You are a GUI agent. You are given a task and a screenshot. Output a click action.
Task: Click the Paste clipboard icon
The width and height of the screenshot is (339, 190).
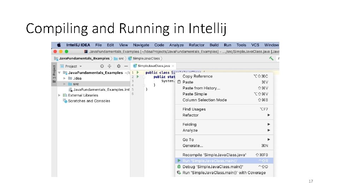179,82
